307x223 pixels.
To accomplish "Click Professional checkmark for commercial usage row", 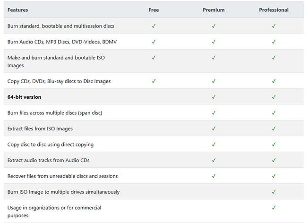I will [x=274, y=207].
